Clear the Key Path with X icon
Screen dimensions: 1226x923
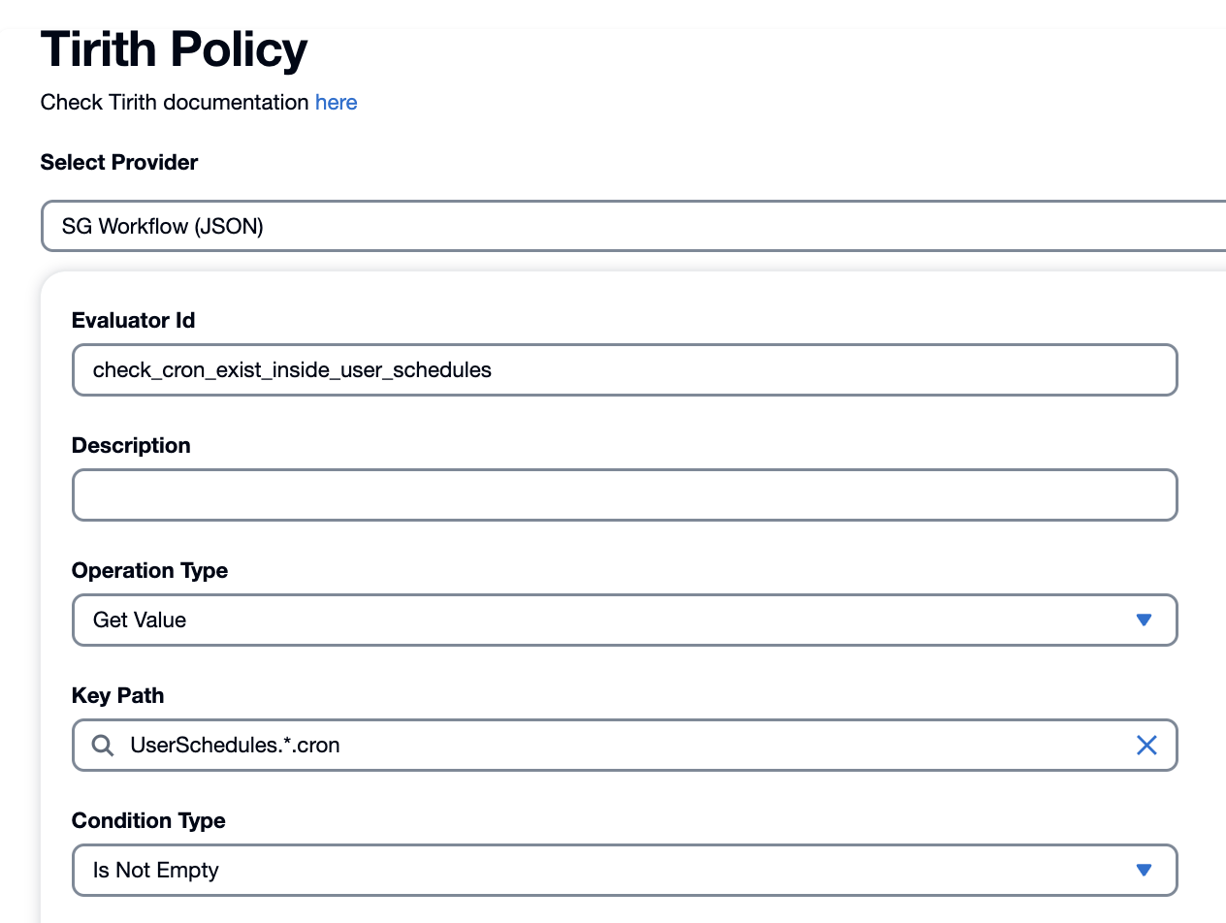coord(1146,746)
